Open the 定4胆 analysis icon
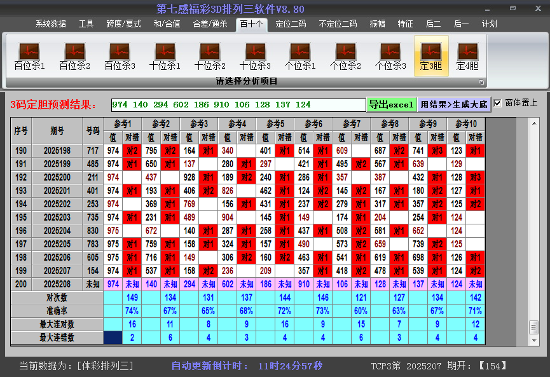This screenshot has height=377, width=550. coord(467,56)
